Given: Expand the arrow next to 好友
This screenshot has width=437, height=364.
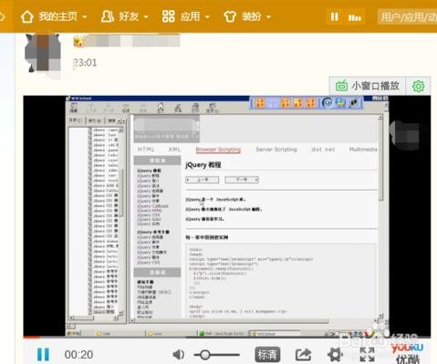Looking at the screenshot, I should pos(146,17).
